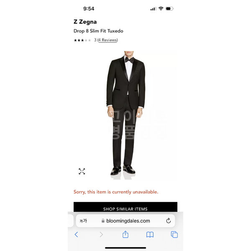Tap the 9:54 clock in status bar
Viewport: 251px width, 251px height.
pos(89,9)
